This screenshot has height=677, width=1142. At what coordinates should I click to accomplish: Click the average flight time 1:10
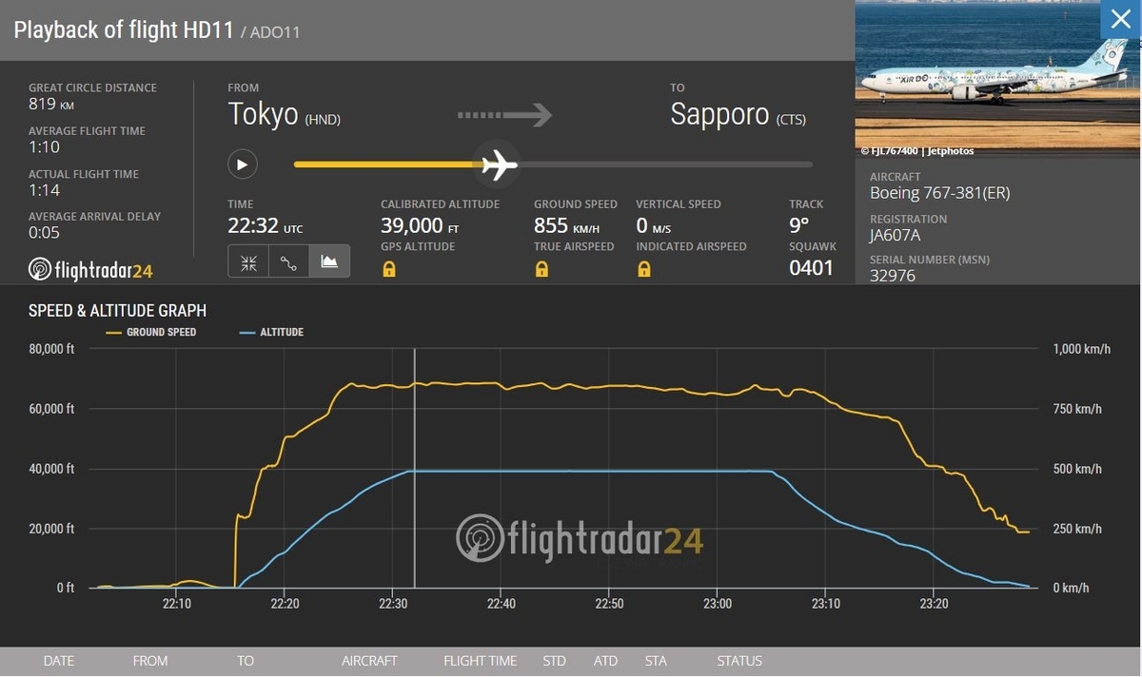[44, 147]
